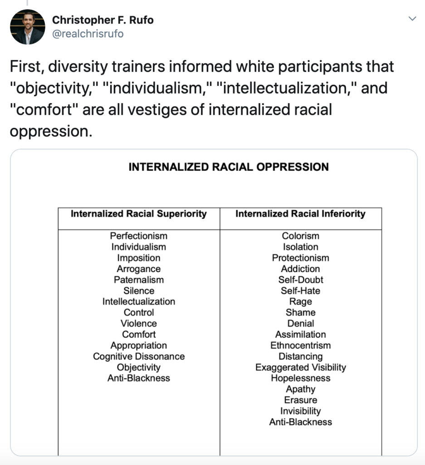Expand the tweet options chevron

[x=412, y=19]
